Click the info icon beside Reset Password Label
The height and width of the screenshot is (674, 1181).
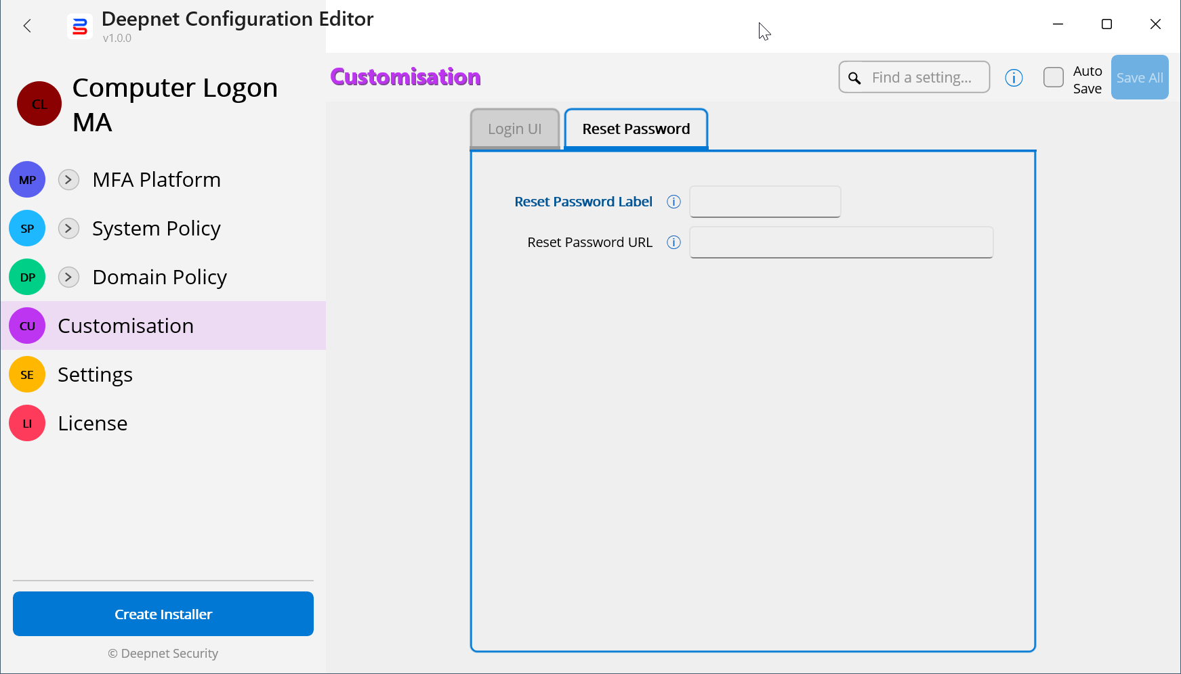click(x=674, y=202)
